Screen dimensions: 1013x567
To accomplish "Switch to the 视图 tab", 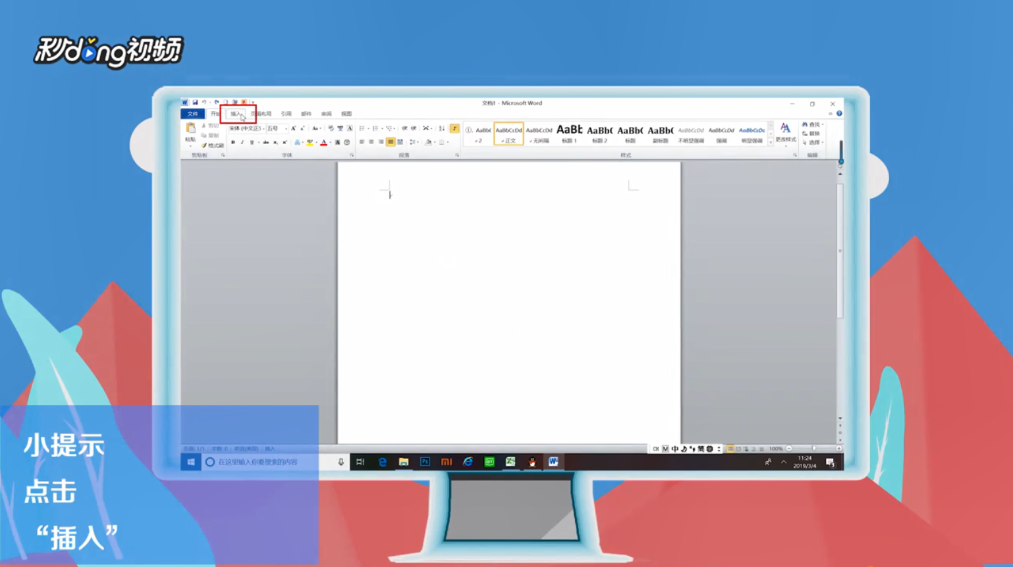I will tap(346, 114).
